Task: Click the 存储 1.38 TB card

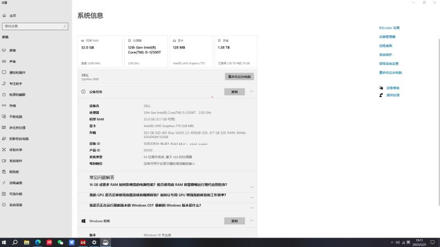Action: pos(236,51)
